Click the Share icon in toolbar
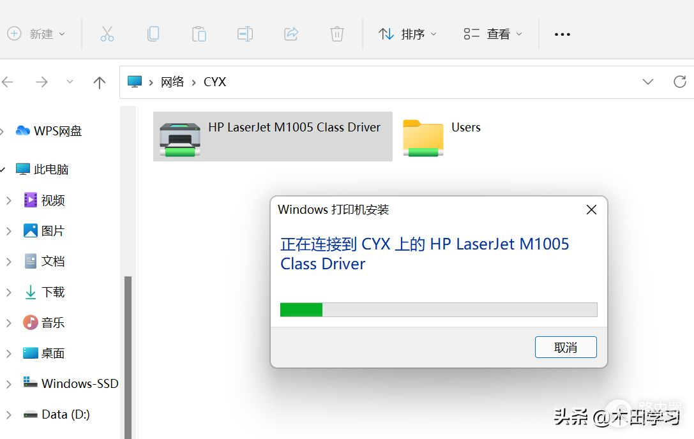Screen dimensions: 694x439 [291, 34]
